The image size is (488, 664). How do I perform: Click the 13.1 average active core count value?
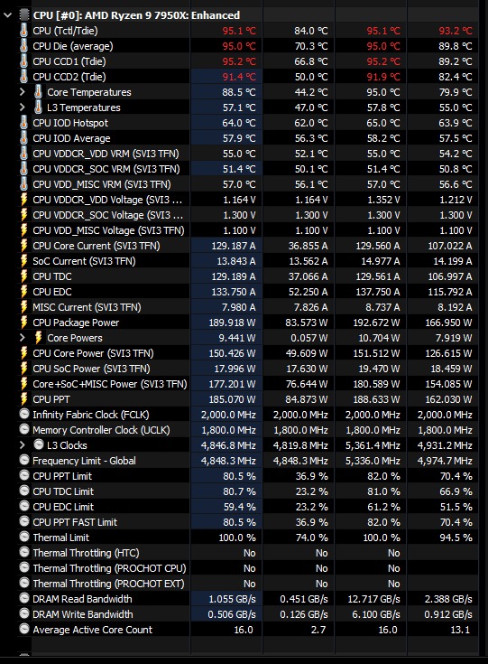(x=460, y=630)
